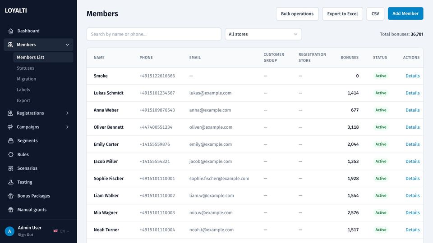This screenshot has width=433, height=243.
Task: View Details for Oliver Bennett
Action: (x=413, y=127)
